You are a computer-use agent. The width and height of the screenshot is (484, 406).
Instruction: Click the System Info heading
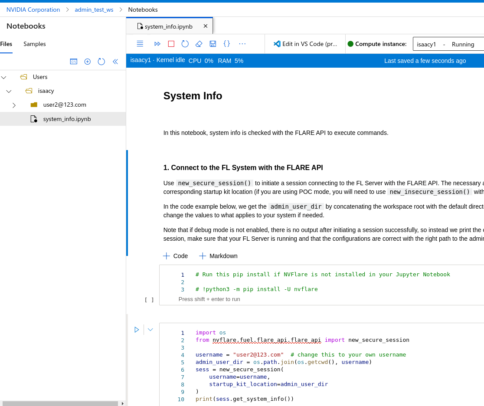pyautogui.click(x=193, y=96)
